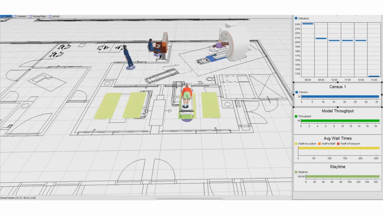Click the seated receptionist at the desk
Screen dimensions: 383x215
(x=151, y=46)
